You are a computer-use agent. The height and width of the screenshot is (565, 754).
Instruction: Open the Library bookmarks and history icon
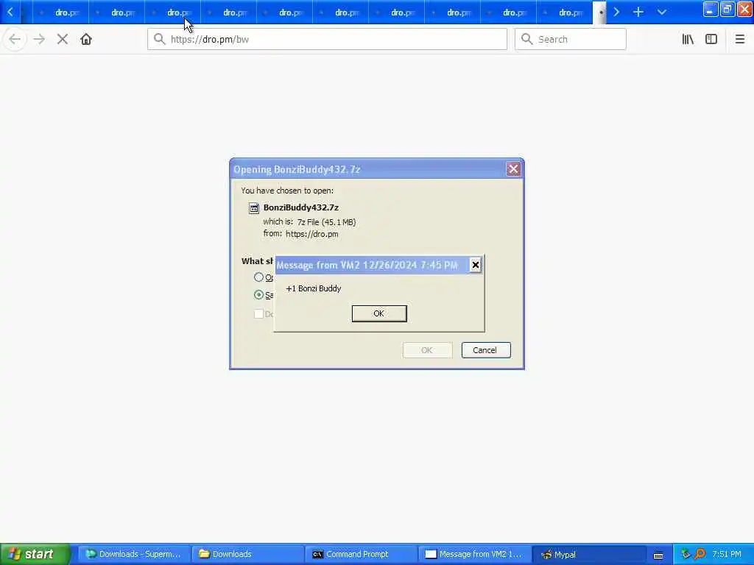[688, 40]
